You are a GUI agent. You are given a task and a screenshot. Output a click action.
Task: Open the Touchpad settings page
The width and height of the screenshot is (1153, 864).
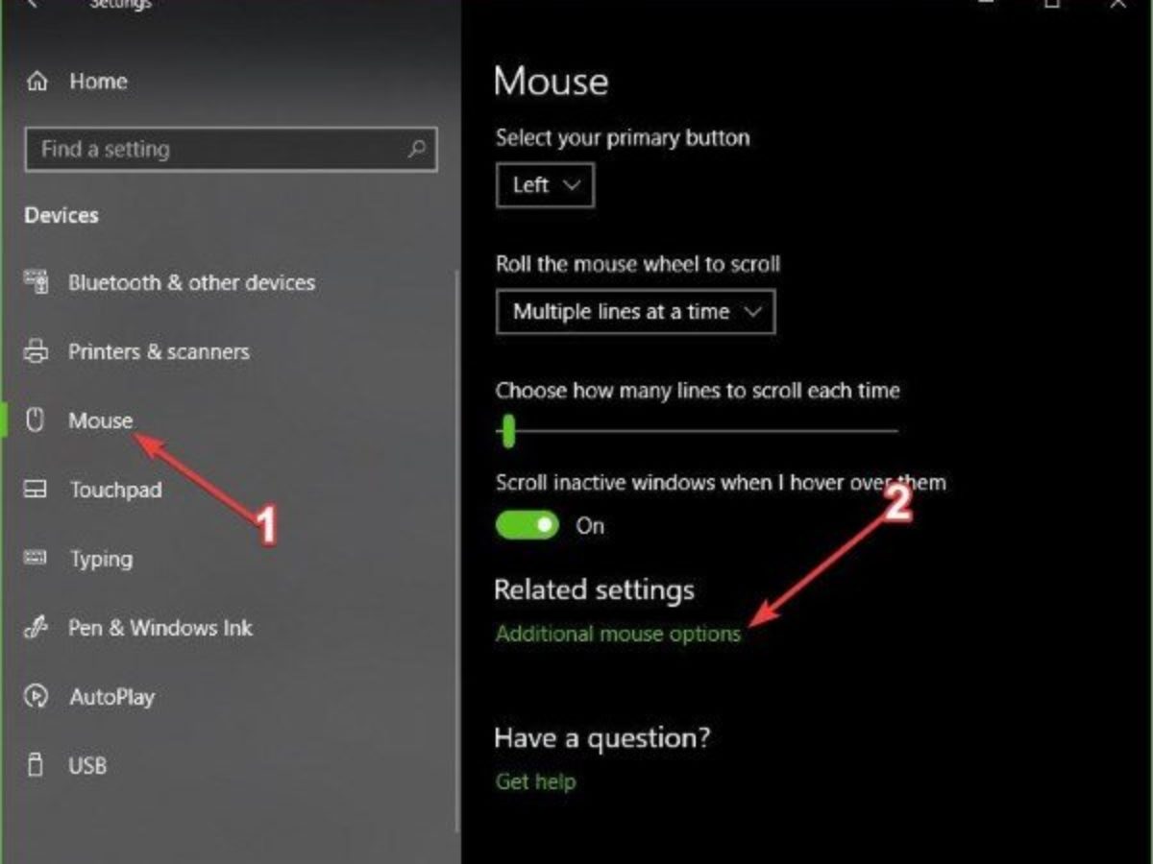click(115, 490)
